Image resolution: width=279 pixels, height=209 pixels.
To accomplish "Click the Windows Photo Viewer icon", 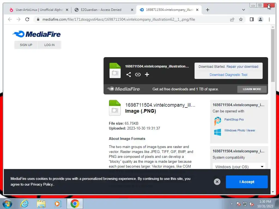I will [x=217, y=132].
